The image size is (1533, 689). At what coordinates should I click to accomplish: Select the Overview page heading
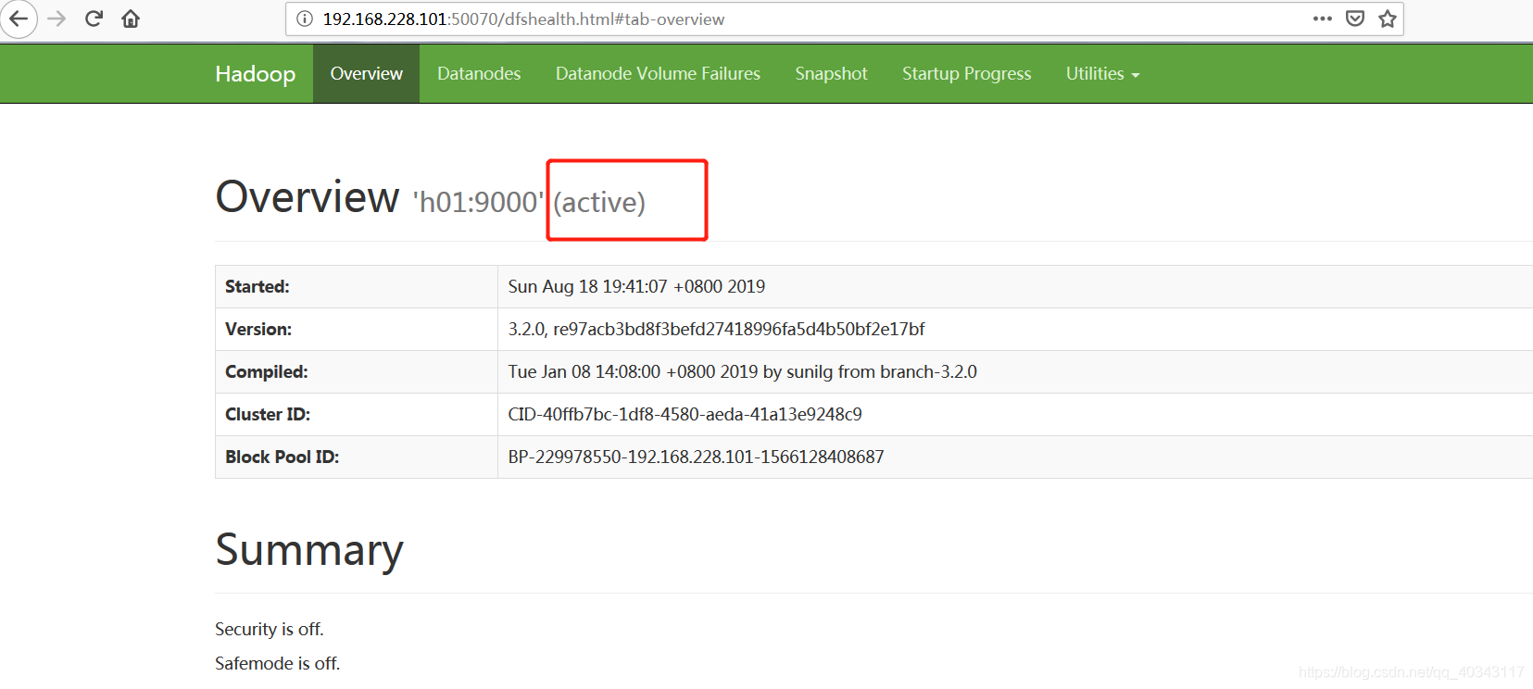308,197
